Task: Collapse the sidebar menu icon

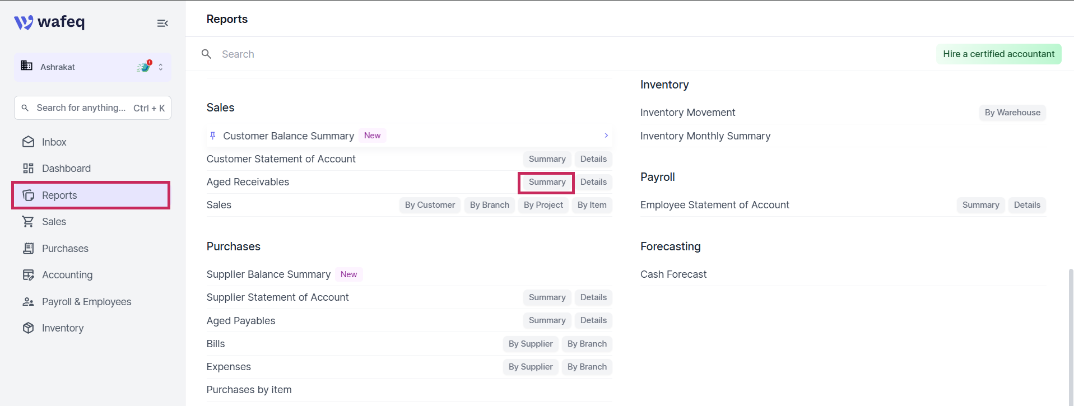Action: point(162,23)
